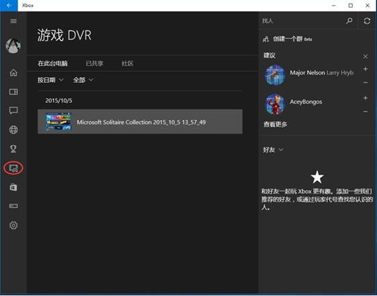Image resolution: width=377 pixels, height=296 pixels.
Task: Switch to the 已共享 tab
Action: [x=95, y=63]
